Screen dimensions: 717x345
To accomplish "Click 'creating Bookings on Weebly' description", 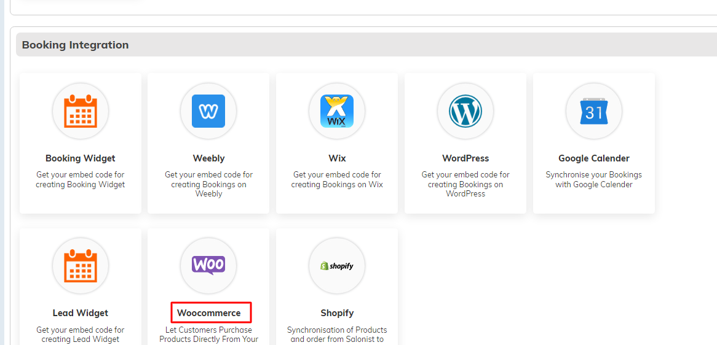I will 208,189.
